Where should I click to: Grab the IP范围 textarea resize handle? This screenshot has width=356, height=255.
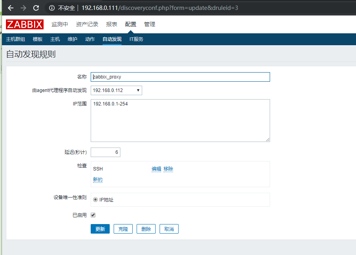pyautogui.click(x=268, y=140)
